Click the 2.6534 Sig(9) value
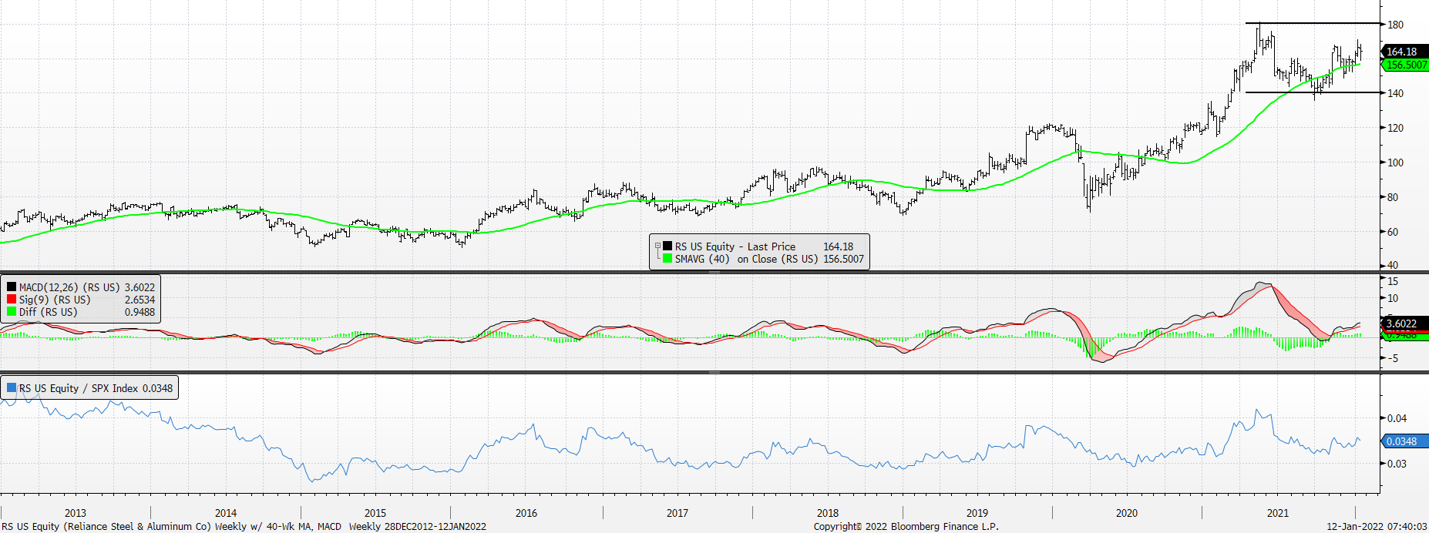 pyautogui.click(x=140, y=300)
